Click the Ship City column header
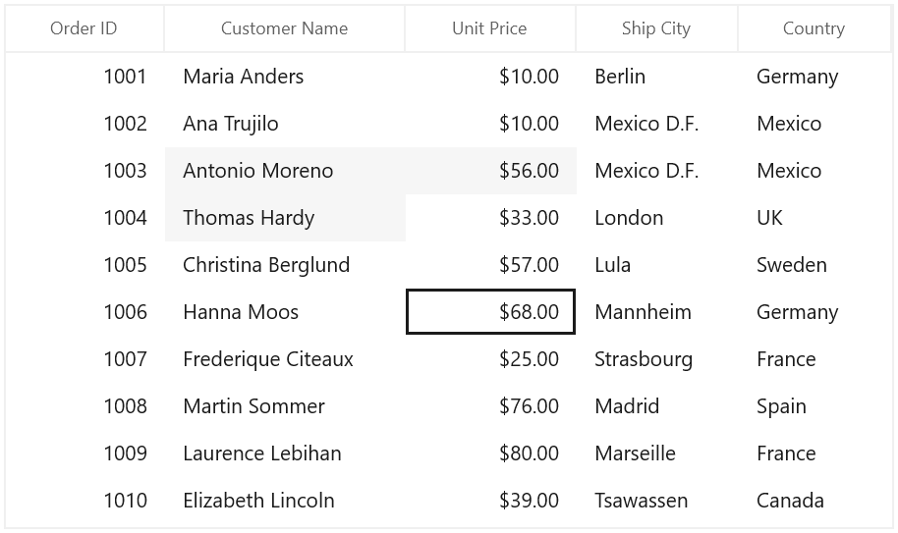Viewport: 898px width, 533px height. point(657,28)
